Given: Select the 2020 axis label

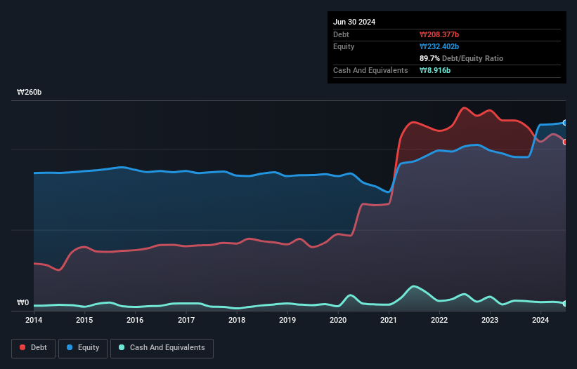Looking at the screenshot, I should pos(338,320).
